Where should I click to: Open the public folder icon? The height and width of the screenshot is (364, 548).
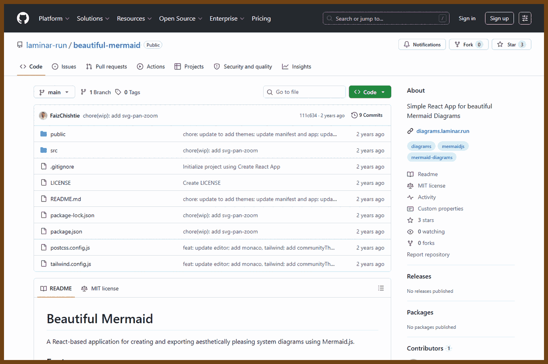click(x=44, y=134)
